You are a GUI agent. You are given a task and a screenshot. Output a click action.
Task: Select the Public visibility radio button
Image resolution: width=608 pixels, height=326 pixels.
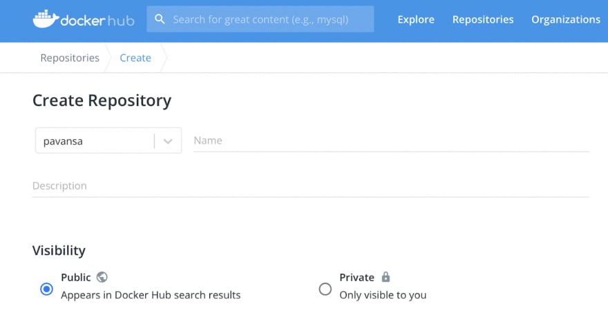(x=46, y=289)
